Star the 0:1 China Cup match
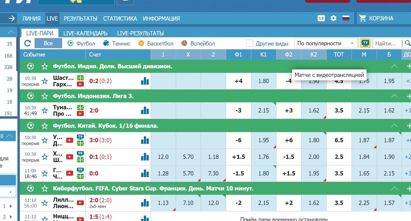411x221 pixels. [44, 157]
